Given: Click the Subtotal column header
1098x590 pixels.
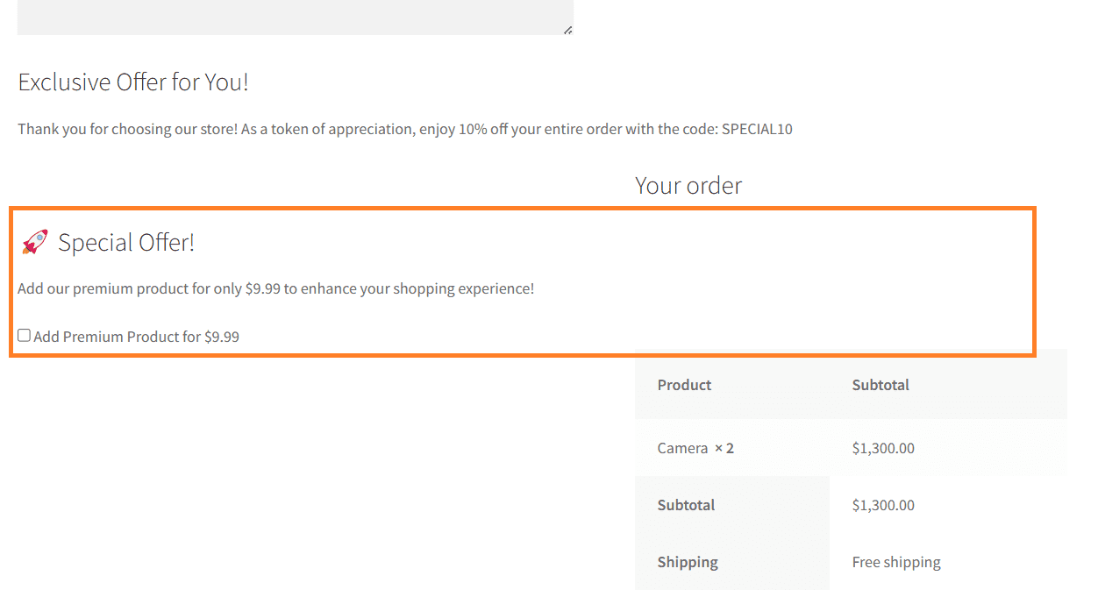Looking at the screenshot, I should point(881,385).
